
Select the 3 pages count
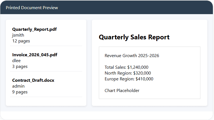point(20,67)
